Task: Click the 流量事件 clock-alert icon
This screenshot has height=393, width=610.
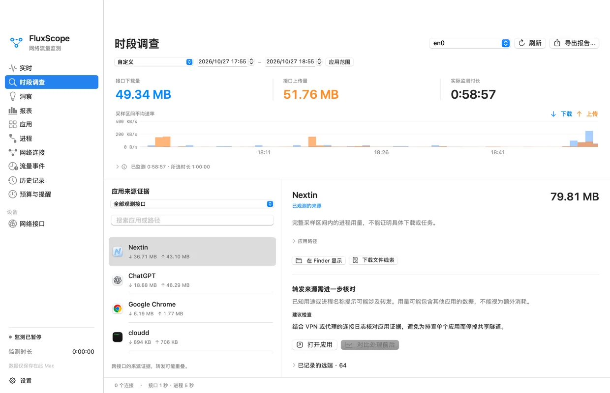Action: coord(13,167)
